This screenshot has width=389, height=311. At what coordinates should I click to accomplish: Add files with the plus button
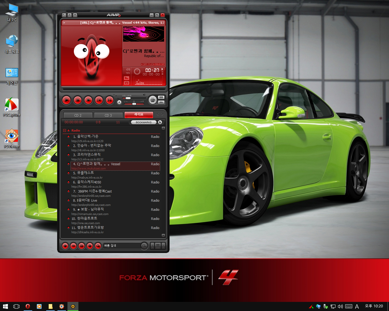[x=65, y=246]
